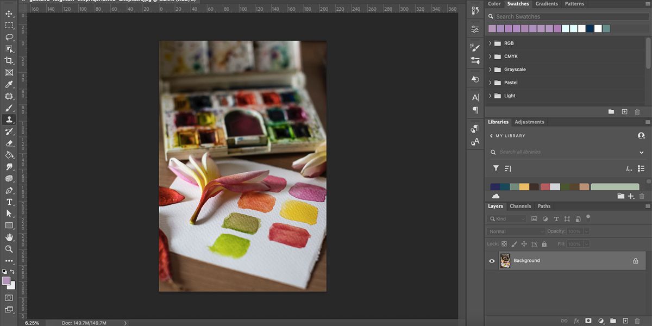The width and height of the screenshot is (652, 326).
Task: Select the Spot Healing Brush tool
Action: click(x=9, y=96)
